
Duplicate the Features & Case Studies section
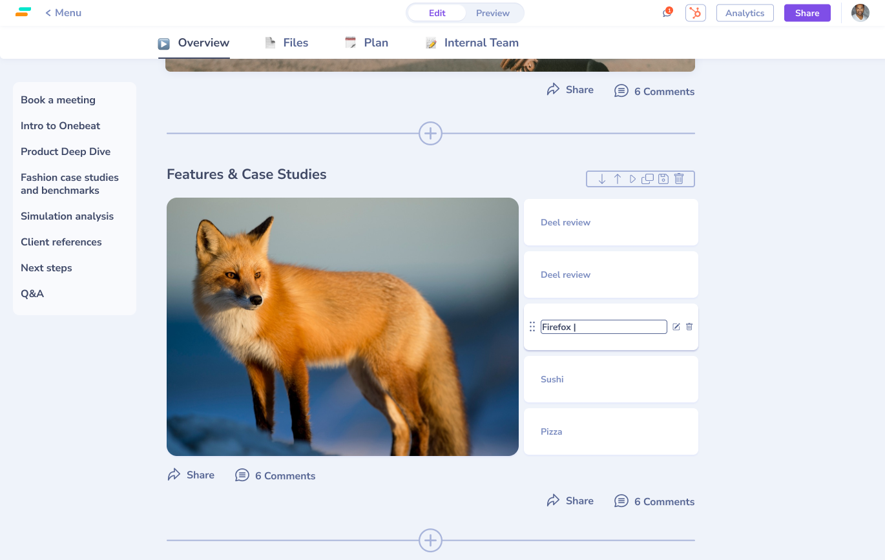click(647, 179)
